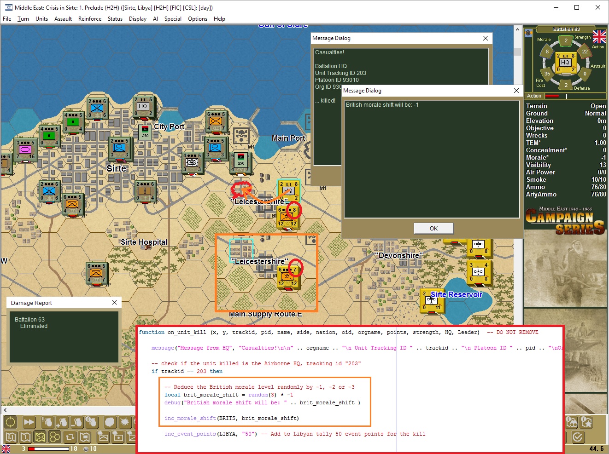Viewport: 609px width, 454px height.
Task: Click the 'Eliminated' text in Damage Report
Action: click(x=34, y=326)
